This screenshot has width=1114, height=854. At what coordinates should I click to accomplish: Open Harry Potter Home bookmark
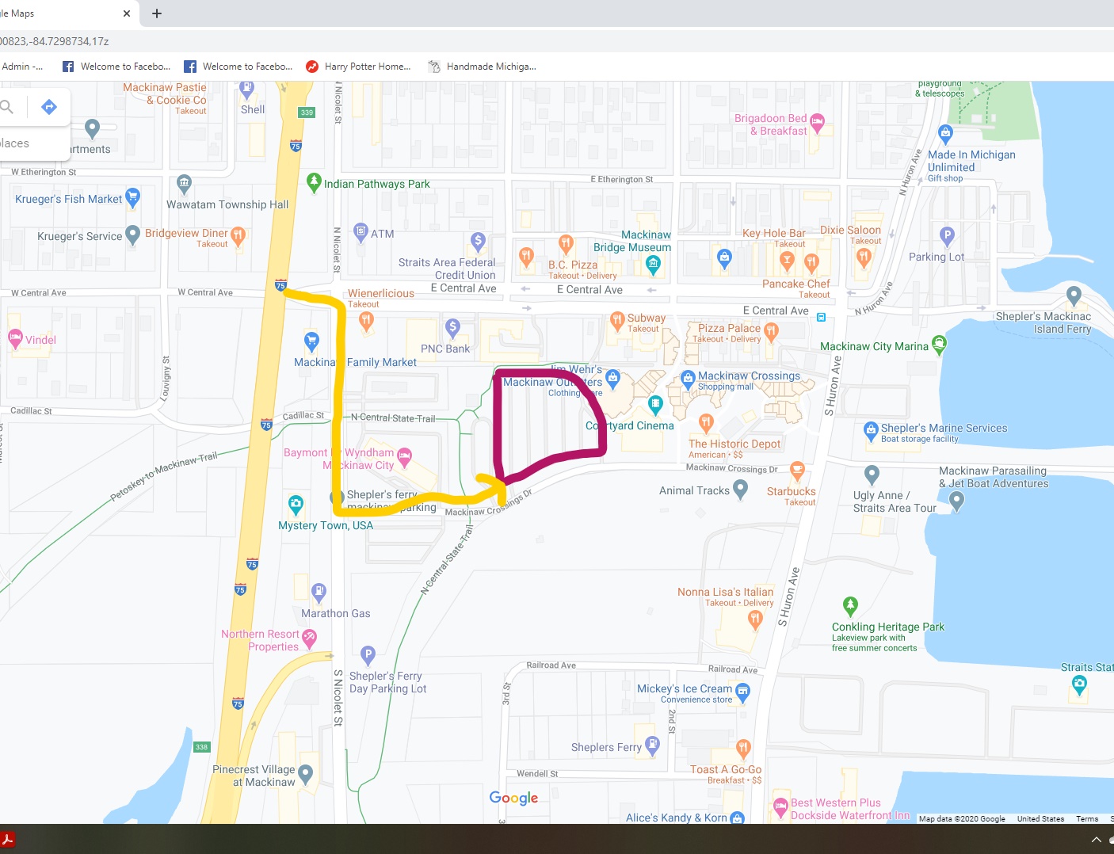358,67
